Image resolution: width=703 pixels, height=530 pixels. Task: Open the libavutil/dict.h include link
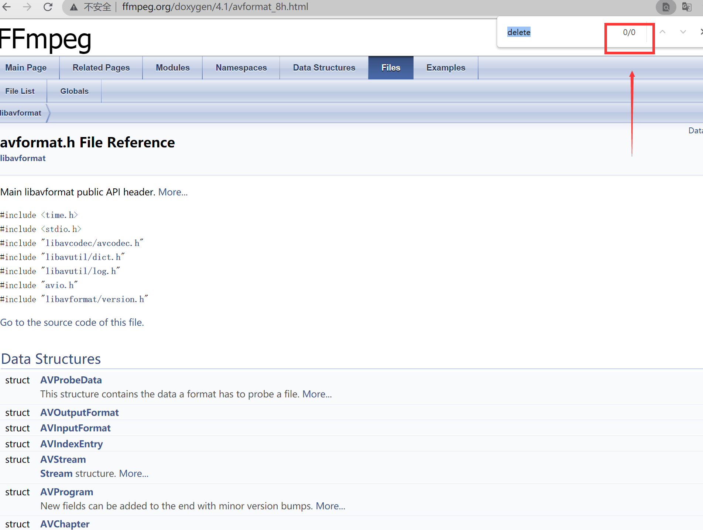(x=83, y=257)
